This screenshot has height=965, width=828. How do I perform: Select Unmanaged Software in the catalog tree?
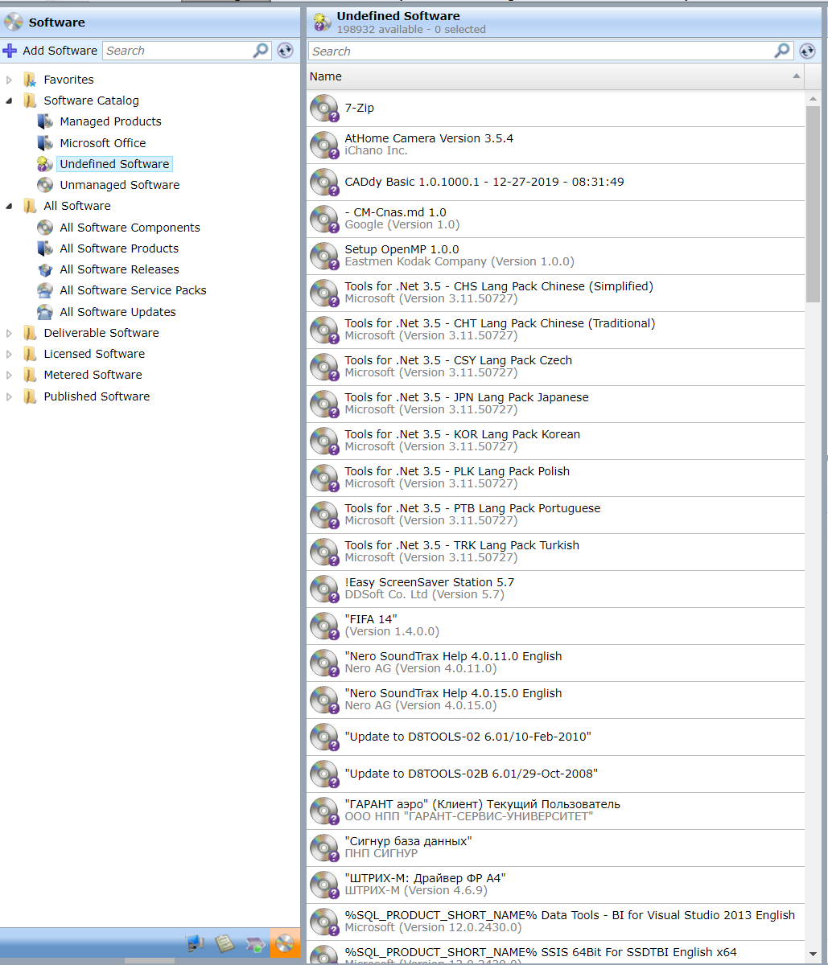[x=119, y=185]
